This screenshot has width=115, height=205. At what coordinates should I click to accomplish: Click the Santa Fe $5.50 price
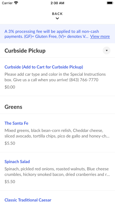click(10, 143)
